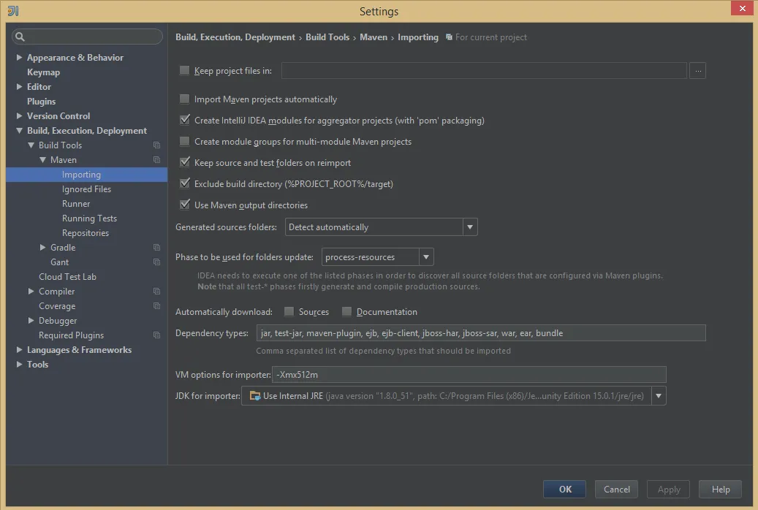Click the project-level icon beside Compiler
758x510 pixels.
coord(156,292)
